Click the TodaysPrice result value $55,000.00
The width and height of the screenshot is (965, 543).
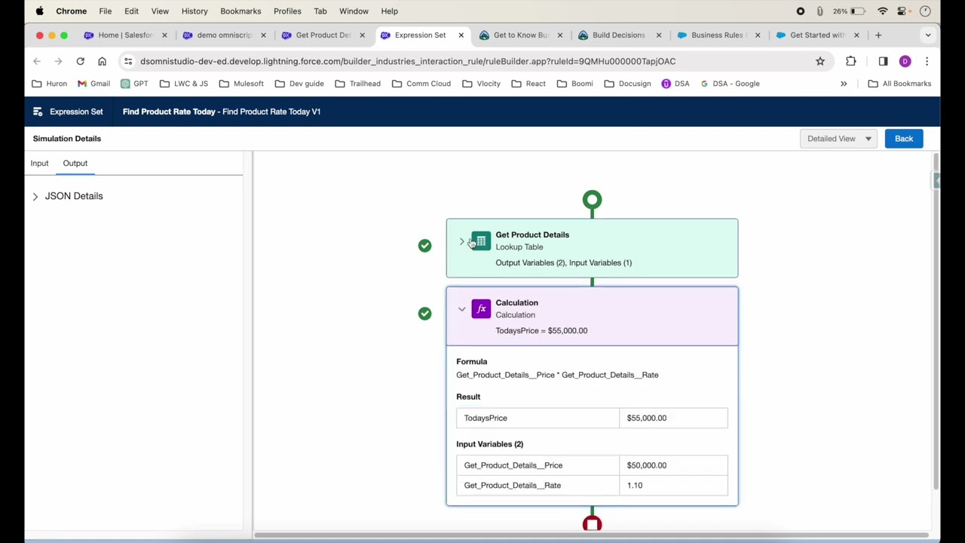(x=647, y=418)
